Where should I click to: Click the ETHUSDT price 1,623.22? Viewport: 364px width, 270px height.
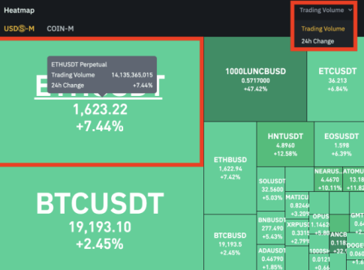tap(100, 109)
